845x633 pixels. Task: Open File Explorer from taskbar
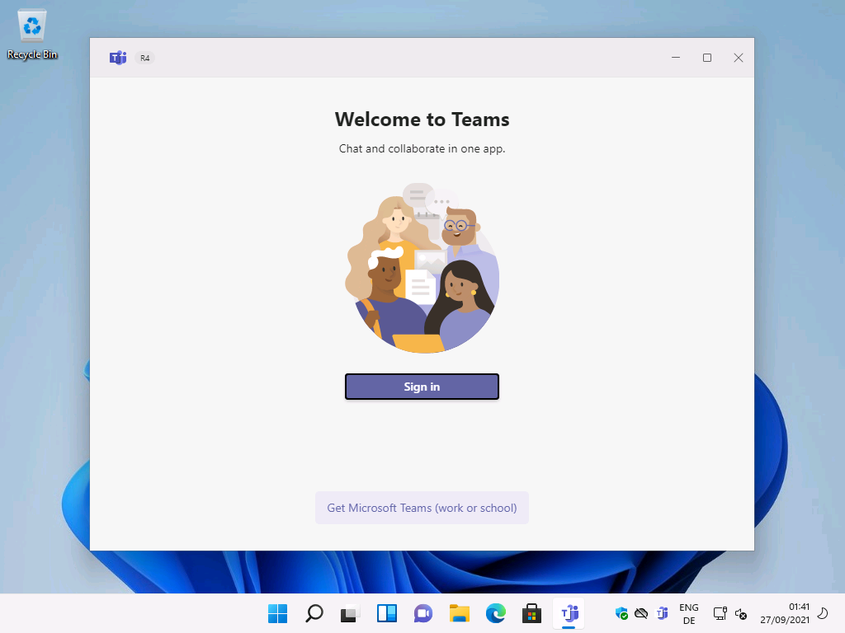(459, 613)
